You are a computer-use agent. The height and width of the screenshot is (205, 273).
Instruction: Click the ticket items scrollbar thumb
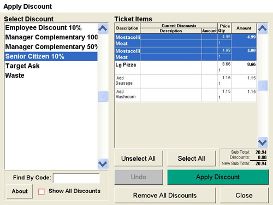pos(263,86)
